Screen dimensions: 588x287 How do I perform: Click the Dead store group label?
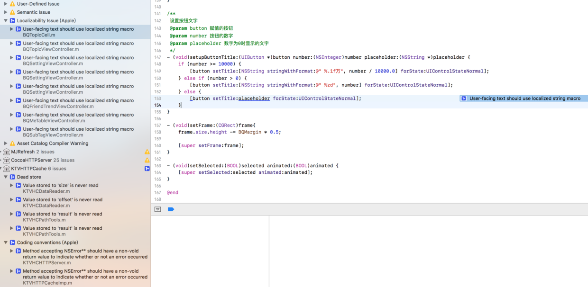tap(29, 177)
